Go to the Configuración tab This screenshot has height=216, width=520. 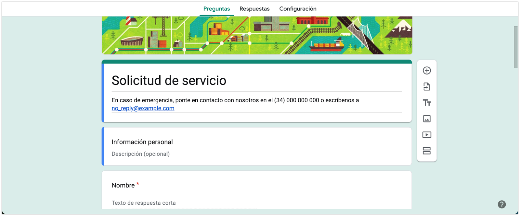click(298, 9)
